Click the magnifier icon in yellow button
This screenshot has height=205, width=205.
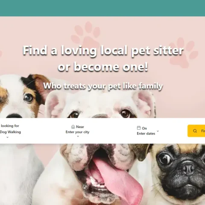(x=195, y=131)
